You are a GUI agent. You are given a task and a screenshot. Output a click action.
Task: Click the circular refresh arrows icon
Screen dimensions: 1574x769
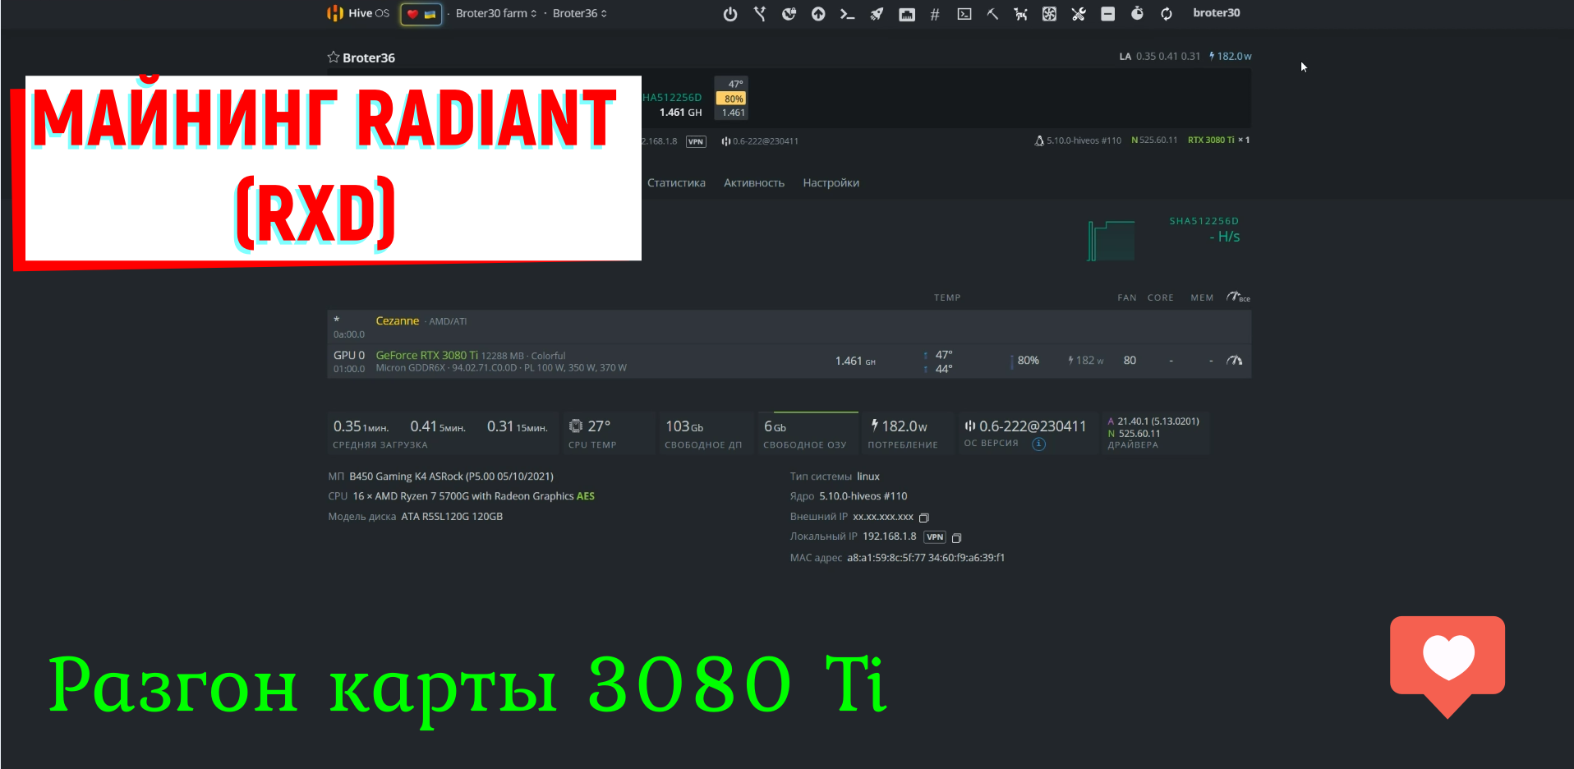1167,14
